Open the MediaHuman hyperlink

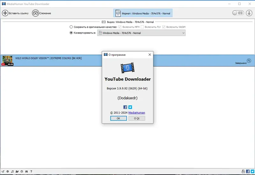click(137, 113)
